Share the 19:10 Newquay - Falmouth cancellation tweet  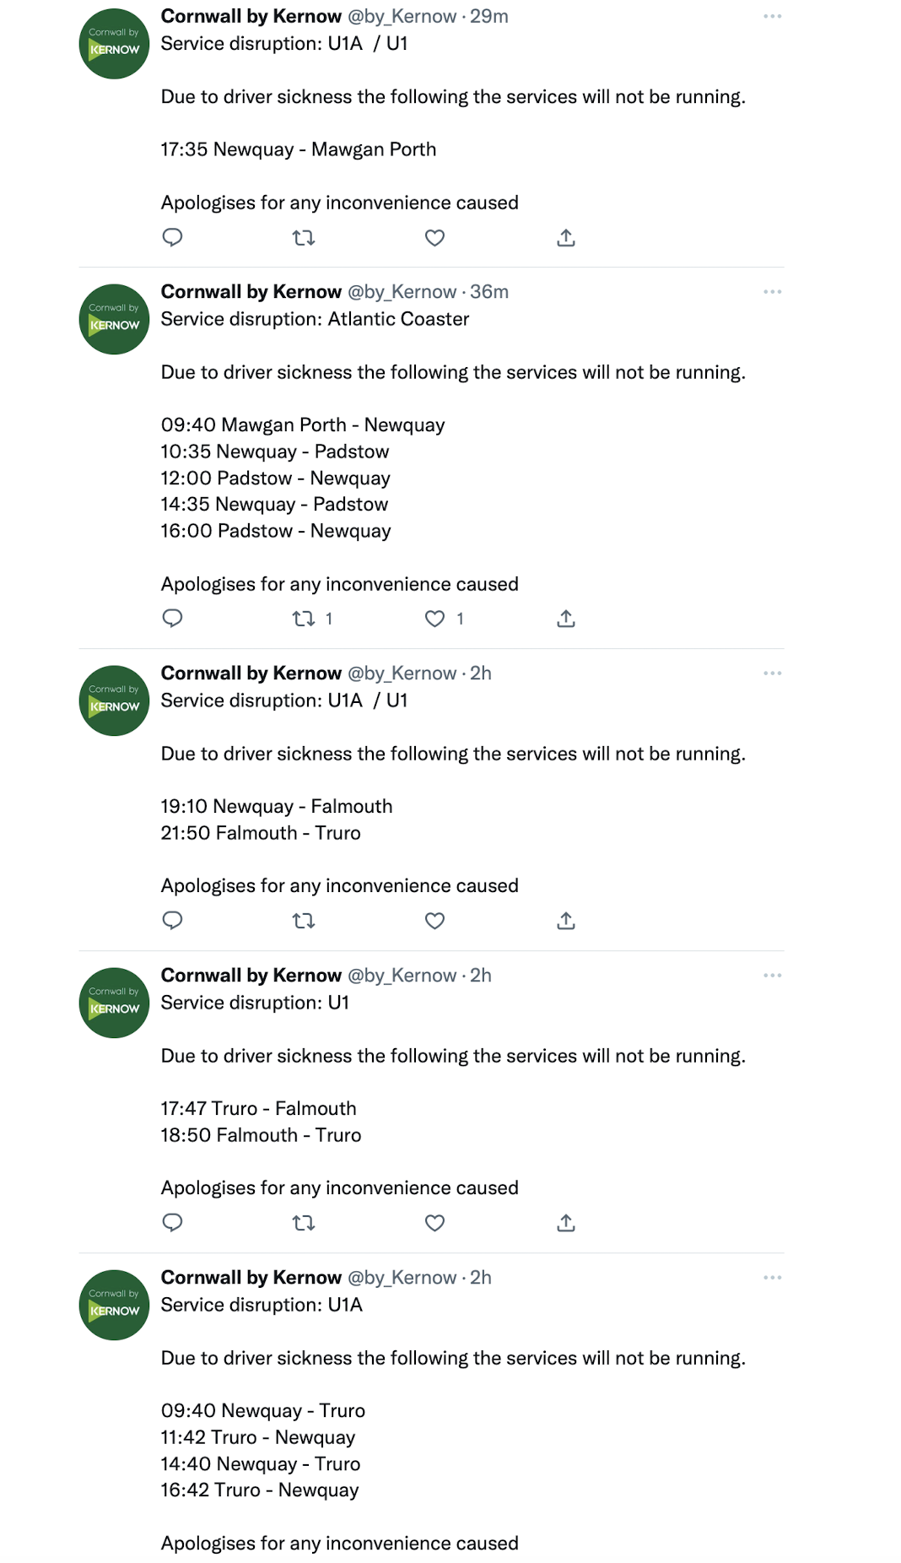point(566,921)
